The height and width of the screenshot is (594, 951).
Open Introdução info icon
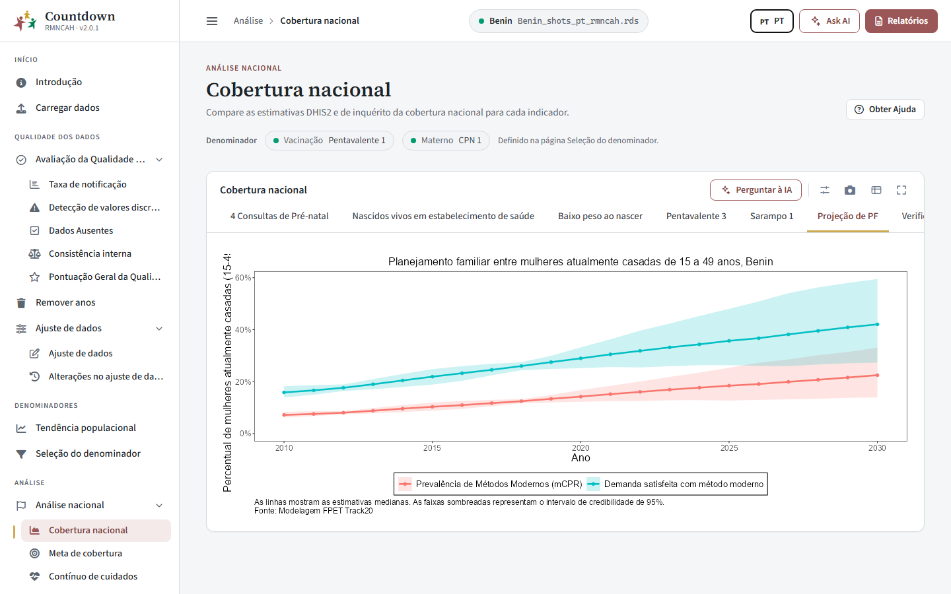coord(21,82)
